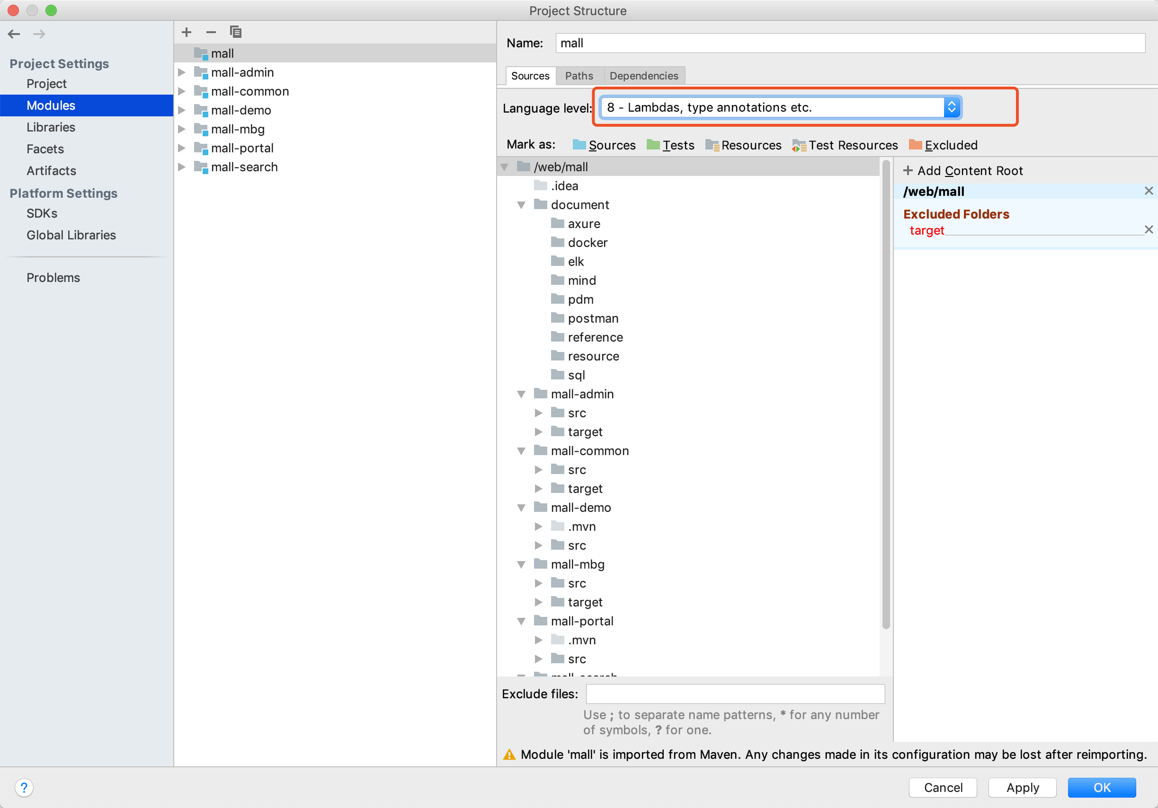Click the Exclude files input field
The width and height of the screenshot is (1158, 808).
coord(735,694)
